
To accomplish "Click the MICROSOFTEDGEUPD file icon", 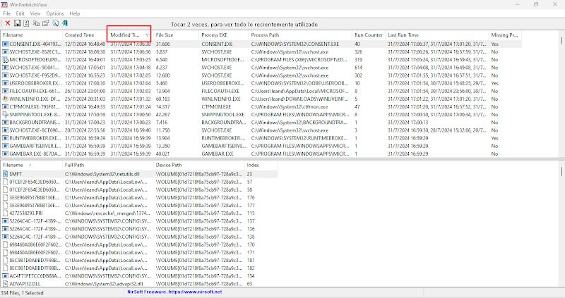I will point(5,60).
